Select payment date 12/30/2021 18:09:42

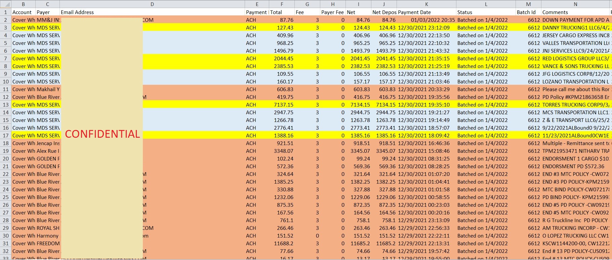pyautogui.click(x=426, y=135)
